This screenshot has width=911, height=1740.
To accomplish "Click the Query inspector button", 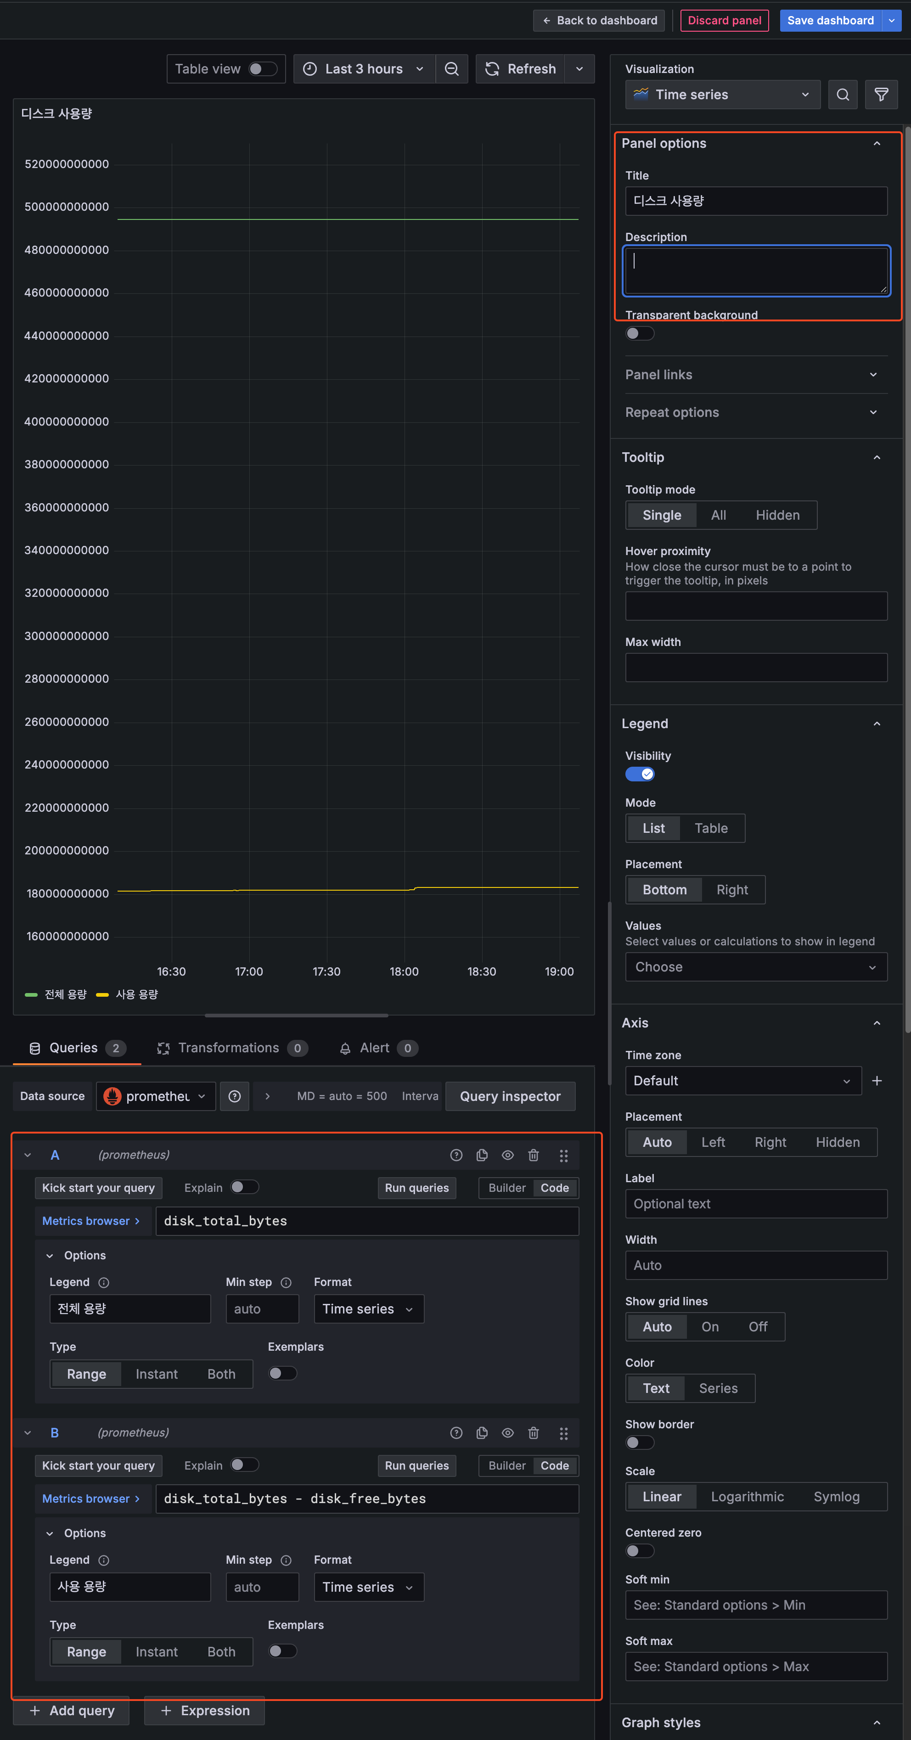I will pos(510,1096).
